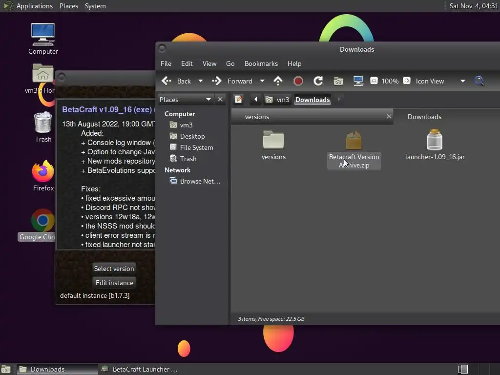Screen dimensions: 500x375
Task: Select Trash in the Places sidebar
Action: click(188, 159)
